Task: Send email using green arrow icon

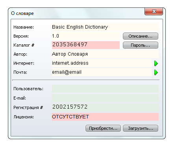Action: click(x=156, y=73)
